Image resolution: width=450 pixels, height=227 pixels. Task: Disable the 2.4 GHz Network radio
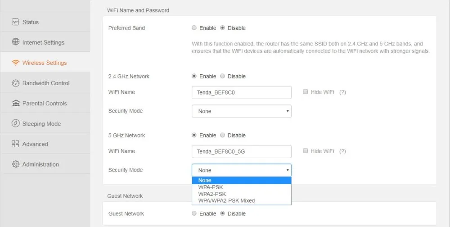pos(222,76)
